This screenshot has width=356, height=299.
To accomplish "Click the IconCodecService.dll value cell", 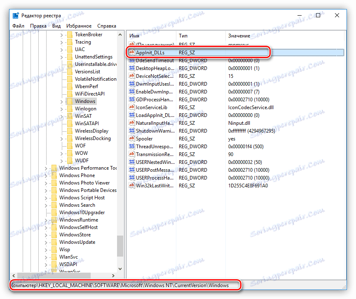I will [251, 107].
